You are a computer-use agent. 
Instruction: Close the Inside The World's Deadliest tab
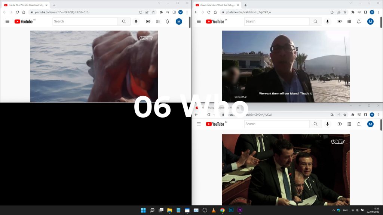click(x=46, y=5)
